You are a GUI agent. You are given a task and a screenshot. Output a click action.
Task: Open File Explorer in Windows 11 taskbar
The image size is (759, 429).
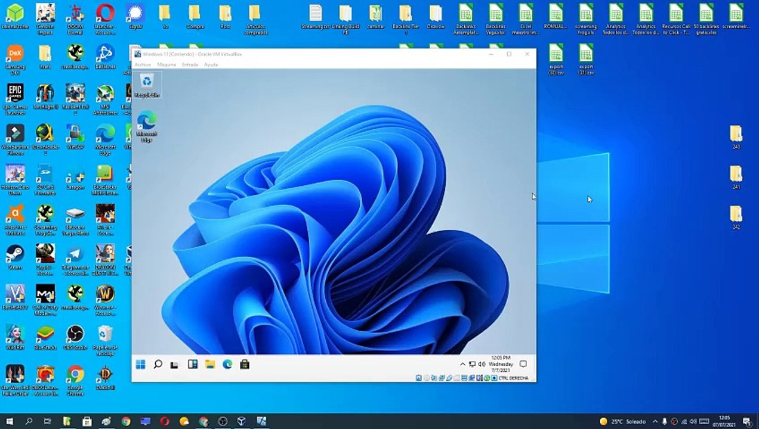point(210,364)
